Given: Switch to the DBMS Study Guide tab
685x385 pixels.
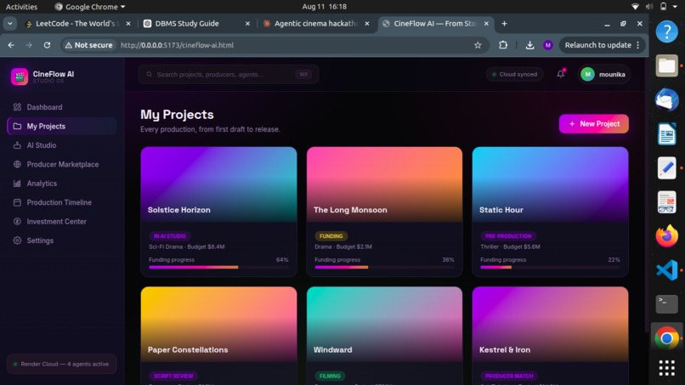Looking at the screenshot, I should click(196, 24).
